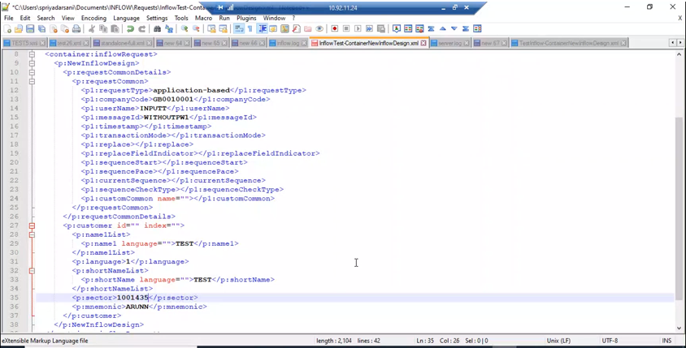Toggle the Word wrap toolbar button

(239, 29)
